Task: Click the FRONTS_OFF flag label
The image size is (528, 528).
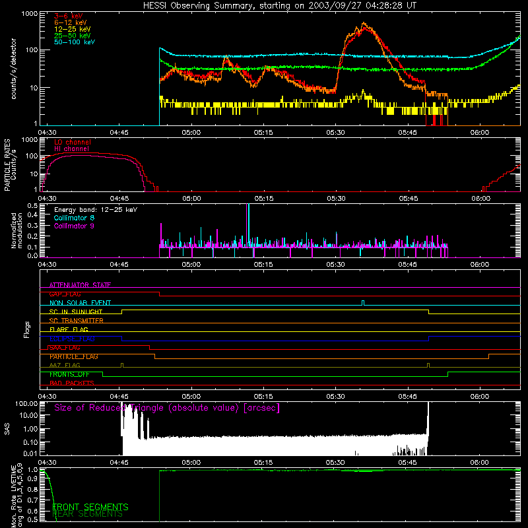Action: [69, 374]
